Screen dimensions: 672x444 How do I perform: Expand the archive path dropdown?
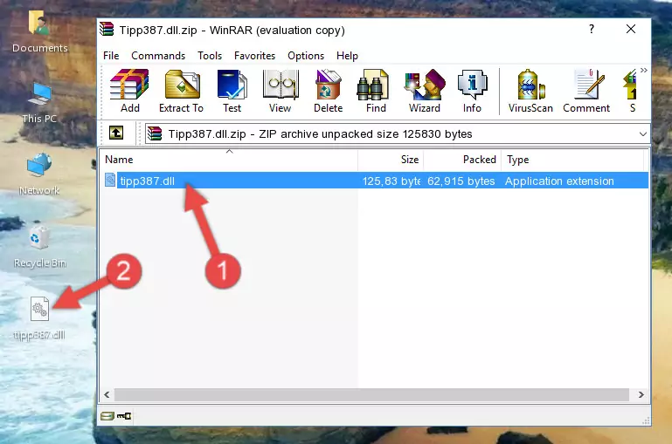pyautogui.click(x=643, y=133)
